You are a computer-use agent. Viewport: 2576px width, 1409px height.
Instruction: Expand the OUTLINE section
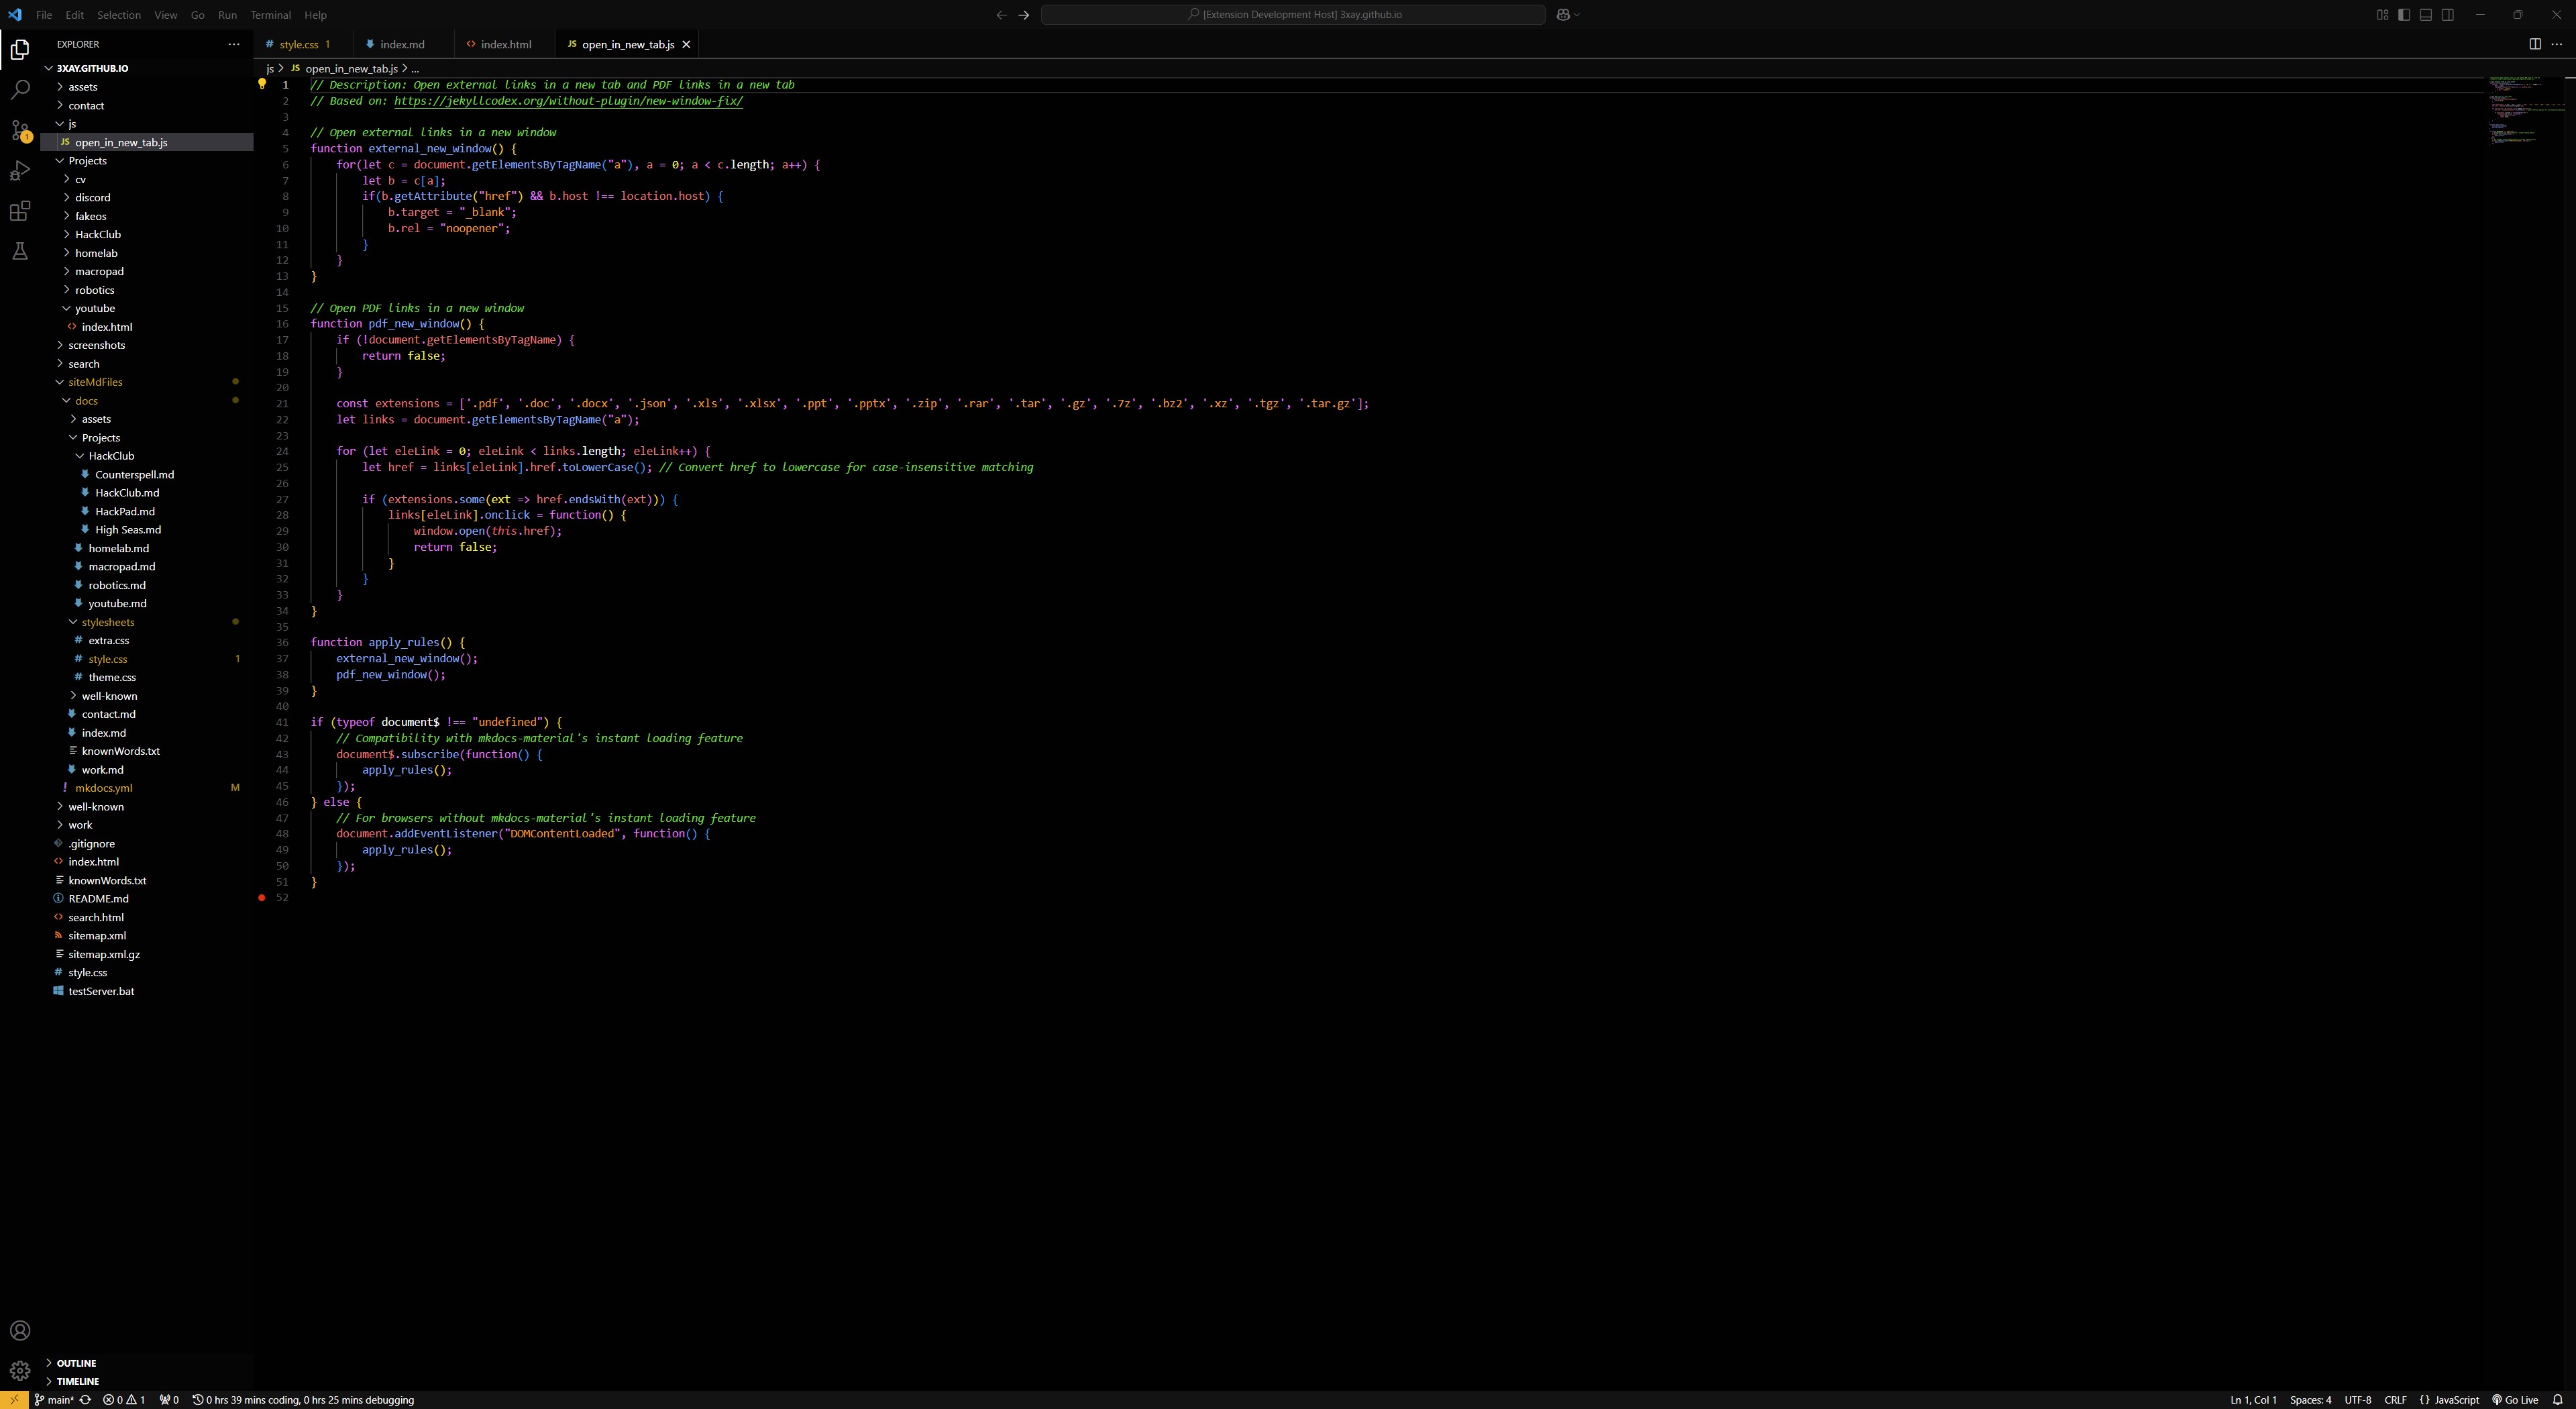pos(76,1363)
